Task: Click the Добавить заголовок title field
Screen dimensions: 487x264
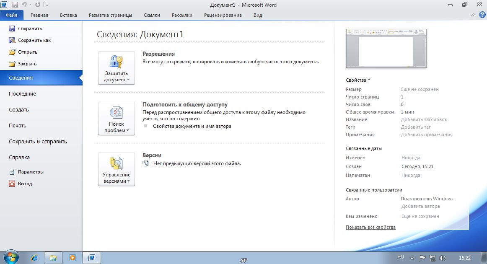Action: [x=424, y=119]
